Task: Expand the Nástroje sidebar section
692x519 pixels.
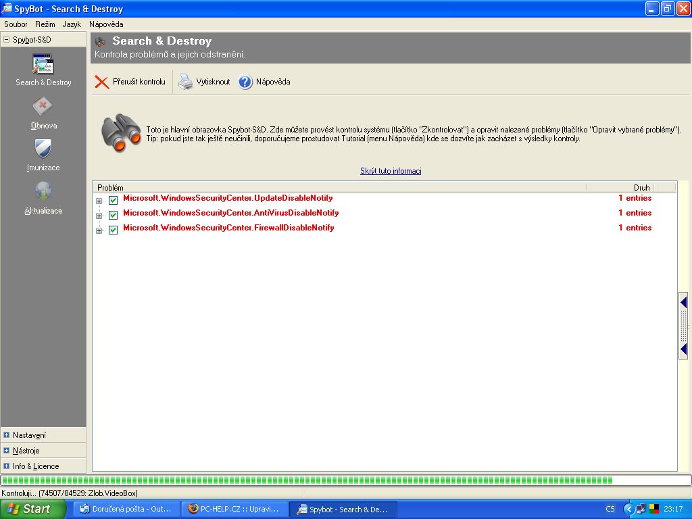Action: [x=6, y=451]
